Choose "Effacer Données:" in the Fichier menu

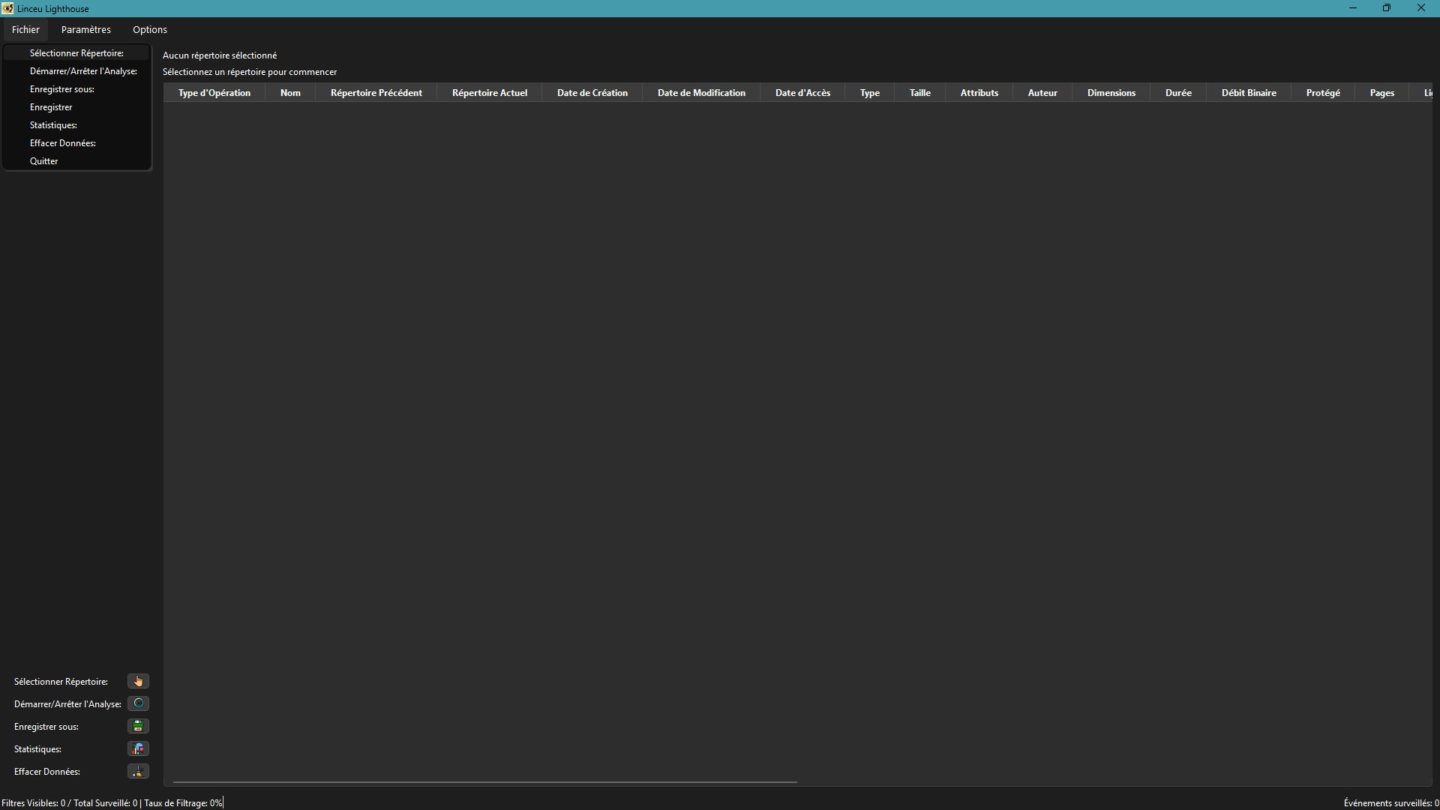[x=63, y=143]
